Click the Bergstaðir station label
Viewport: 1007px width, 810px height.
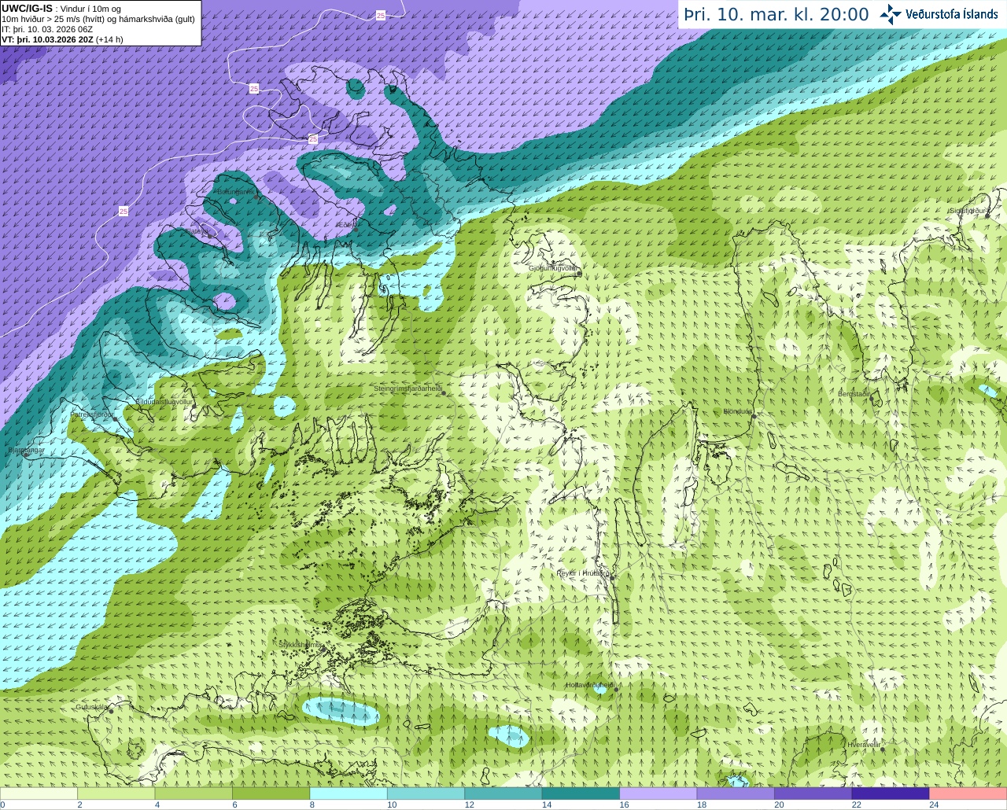click(854, 393)
